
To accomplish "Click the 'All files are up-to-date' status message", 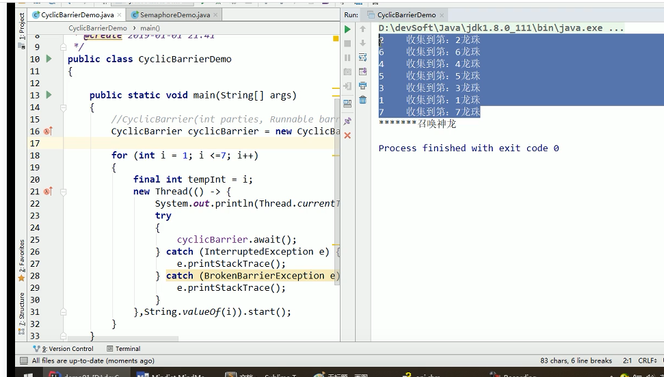I will 93,361.
